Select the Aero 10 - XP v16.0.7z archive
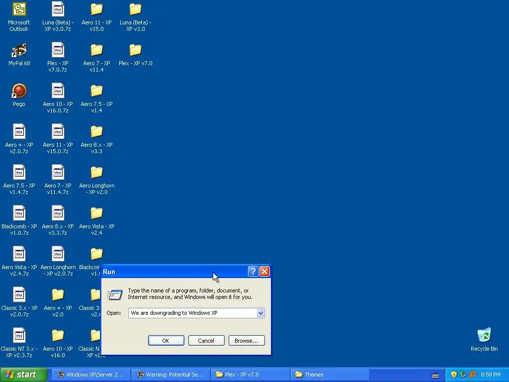Image resolution: width=509 pixels, height=382 pixels. coord(58,98)
